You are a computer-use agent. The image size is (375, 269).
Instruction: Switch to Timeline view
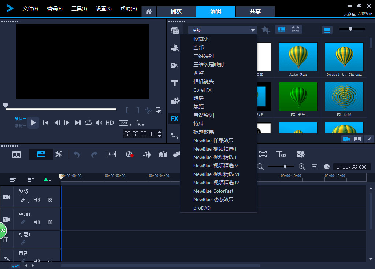[41, 155]
